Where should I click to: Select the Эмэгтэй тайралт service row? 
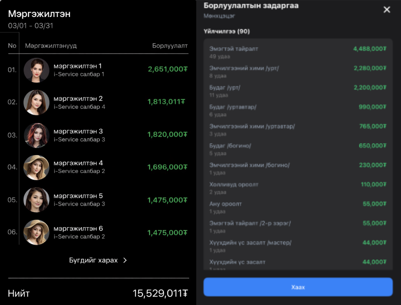coord(298,52)
